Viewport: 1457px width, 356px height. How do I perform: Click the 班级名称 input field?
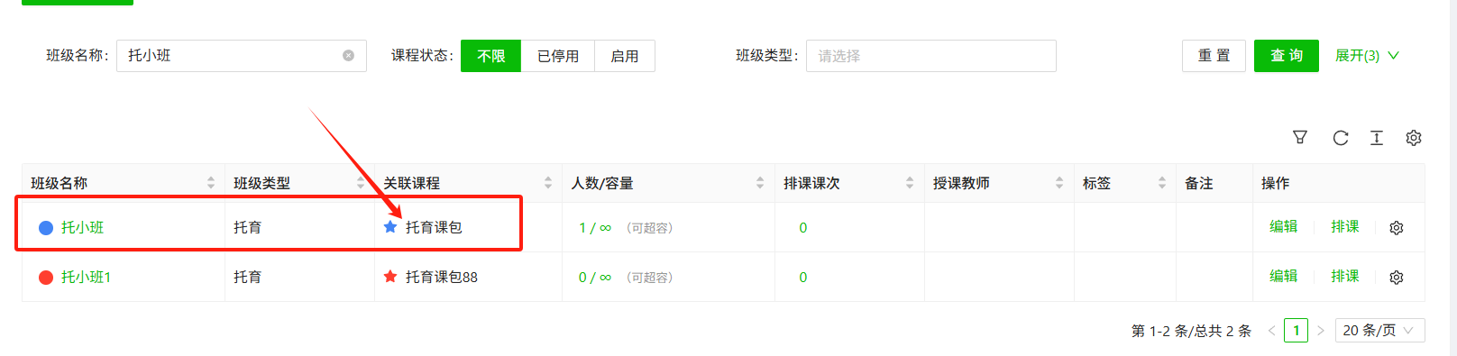point(242,56)
